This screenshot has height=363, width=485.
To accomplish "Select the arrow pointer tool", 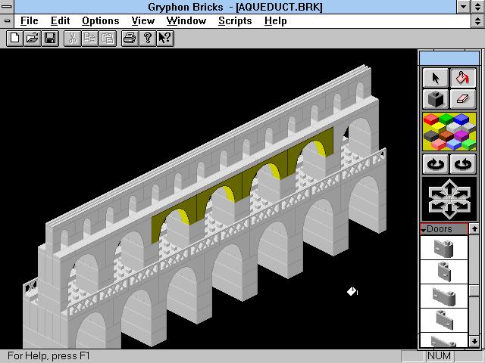I will (x=436, y=78).
